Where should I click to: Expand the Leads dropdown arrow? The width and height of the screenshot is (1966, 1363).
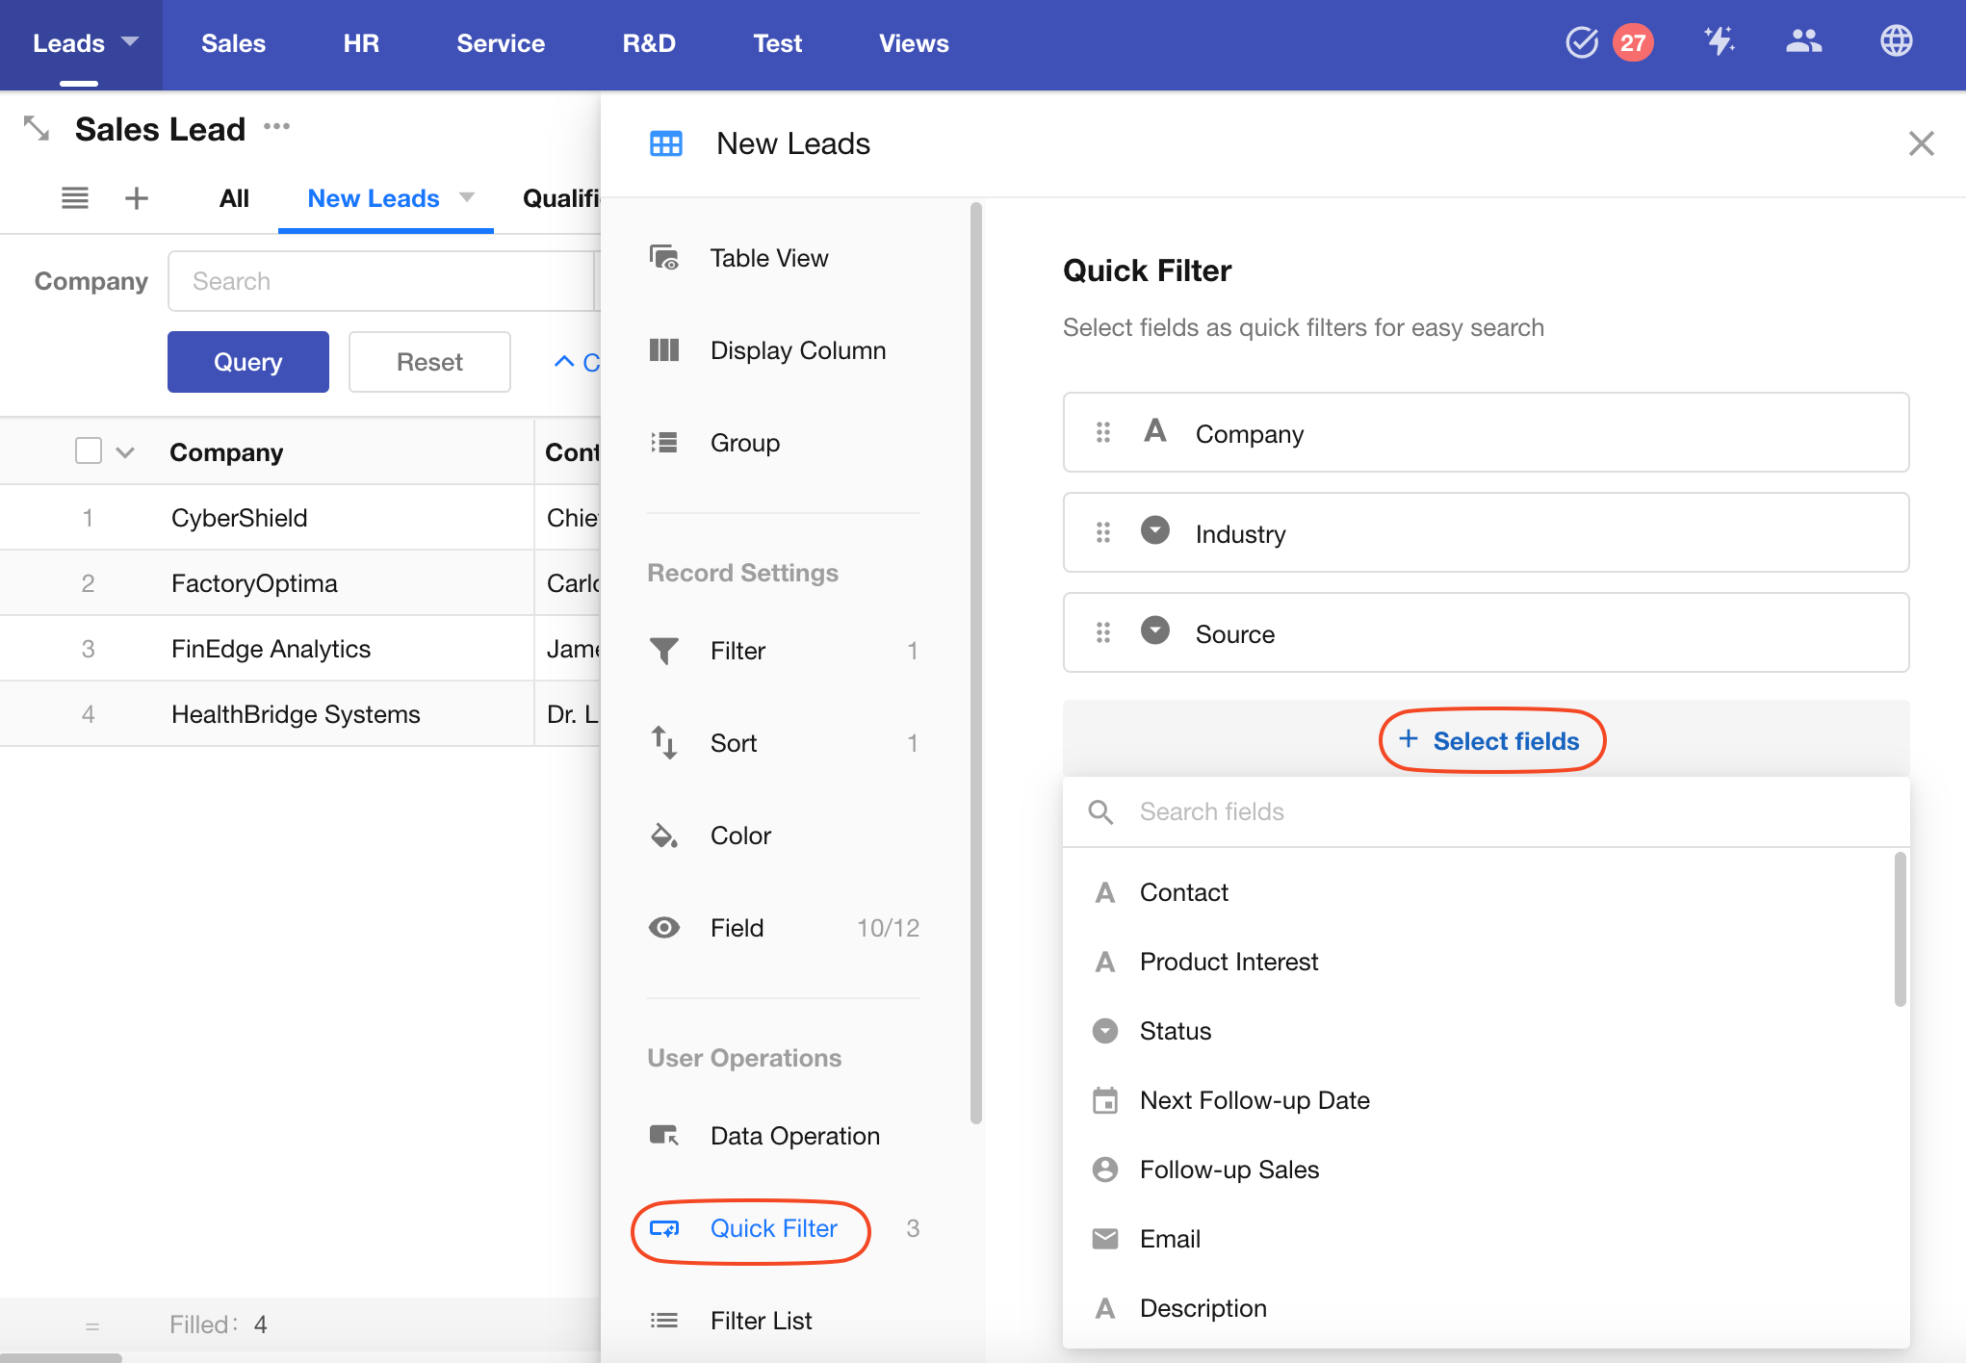point(130,41)
